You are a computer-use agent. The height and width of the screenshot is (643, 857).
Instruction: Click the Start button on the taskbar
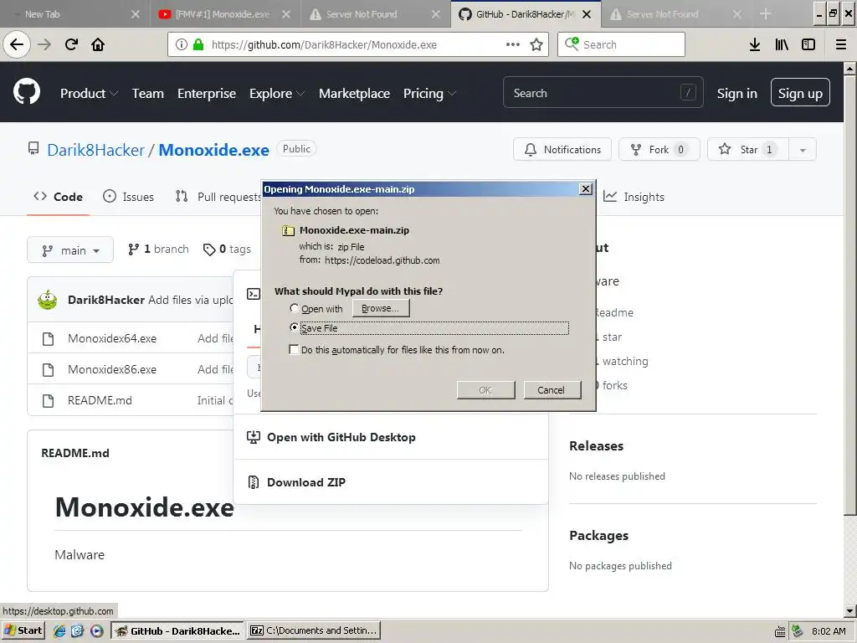click(23, 630)
